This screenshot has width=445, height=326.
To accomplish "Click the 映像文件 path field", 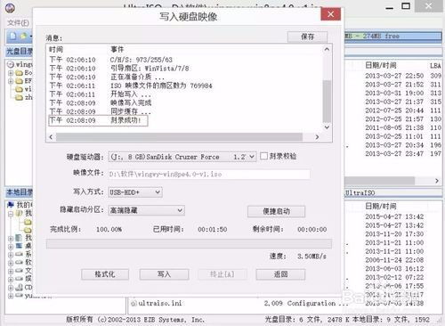I will click(x=209, y=175).
